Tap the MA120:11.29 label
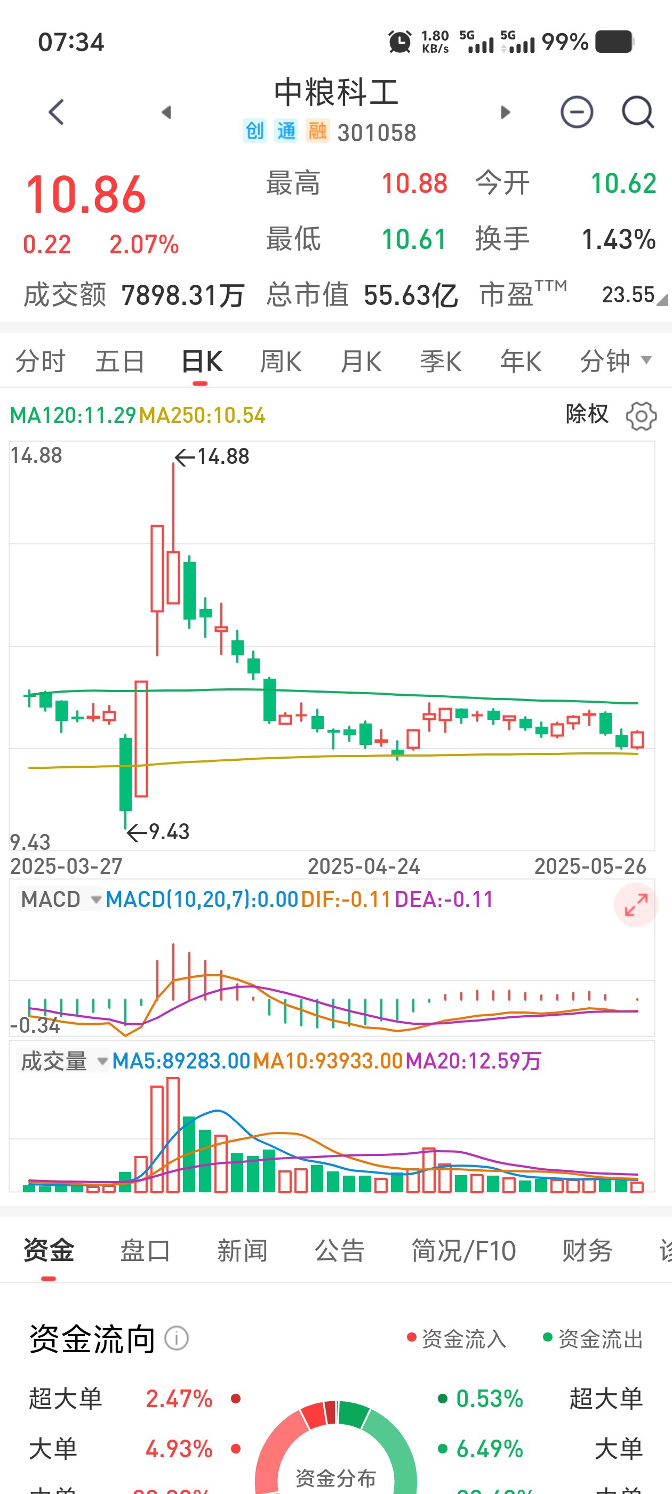 click(73, 415)
